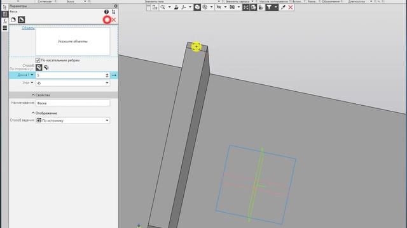Click the perspective/projection toolbar icon
407x228 pixels.
tap(205, 7)
